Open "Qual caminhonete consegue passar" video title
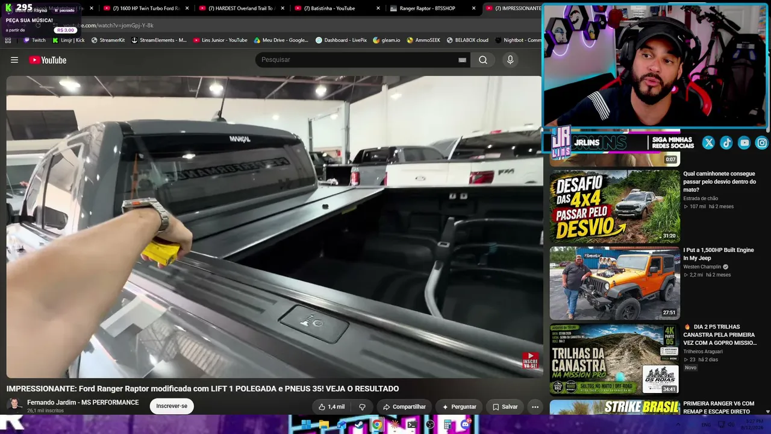The width and height of the screenshot is (771, 434). 719,181
